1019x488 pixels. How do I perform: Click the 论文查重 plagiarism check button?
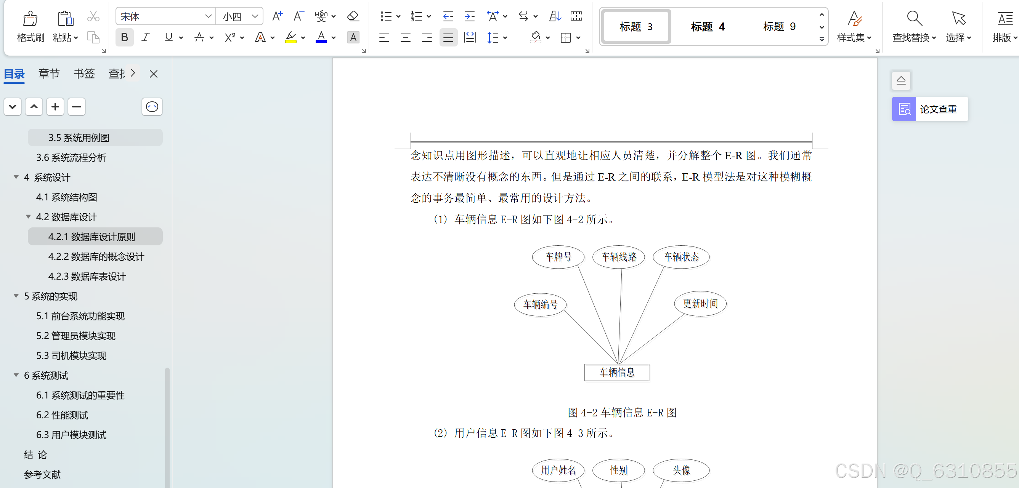click(x=929, y=109)
